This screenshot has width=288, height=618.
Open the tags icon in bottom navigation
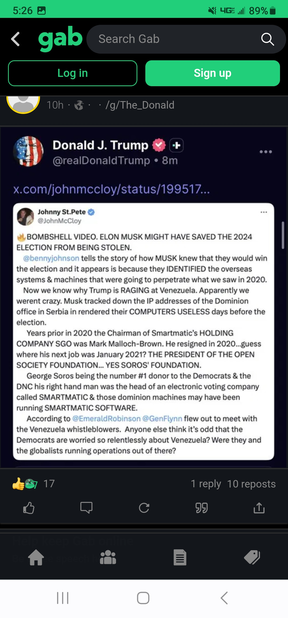click(252, 557)
